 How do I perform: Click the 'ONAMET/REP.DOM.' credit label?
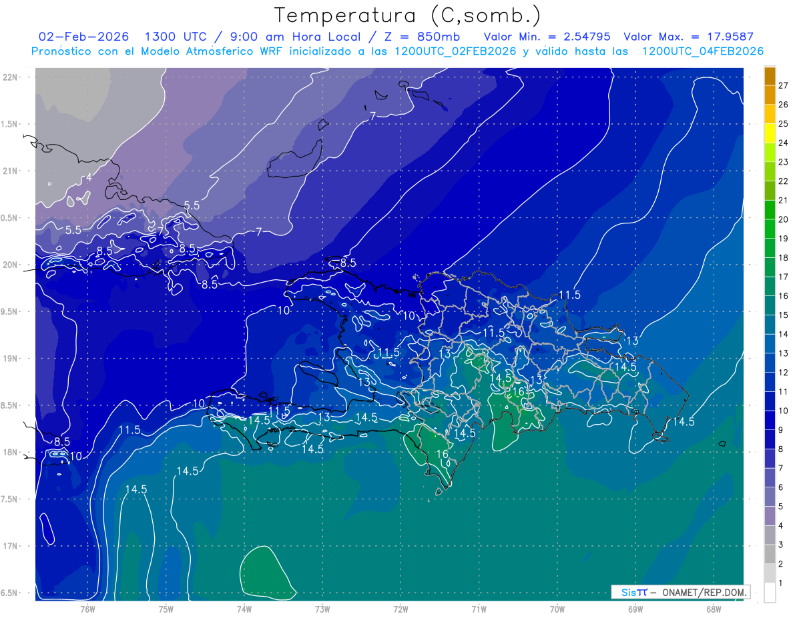pyautogui.click(x=703, y=592)
